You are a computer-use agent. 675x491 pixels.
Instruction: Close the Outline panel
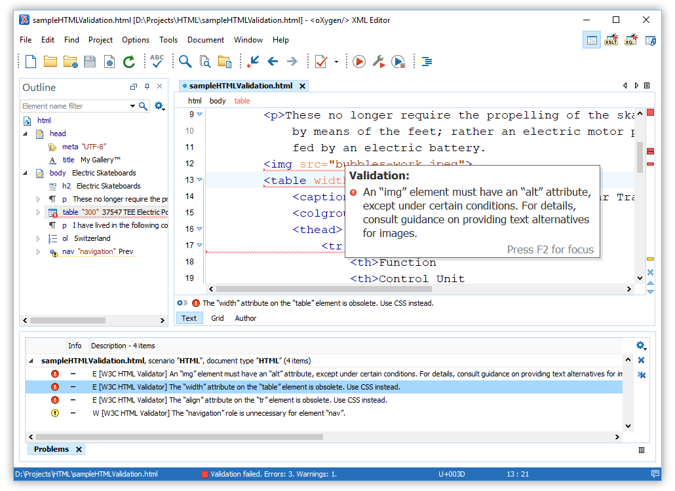tap(160, 86)
